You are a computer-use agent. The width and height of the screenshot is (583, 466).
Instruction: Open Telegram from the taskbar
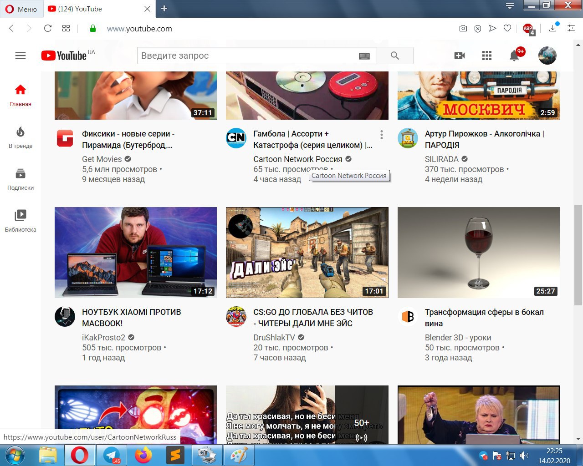(112, 456)
